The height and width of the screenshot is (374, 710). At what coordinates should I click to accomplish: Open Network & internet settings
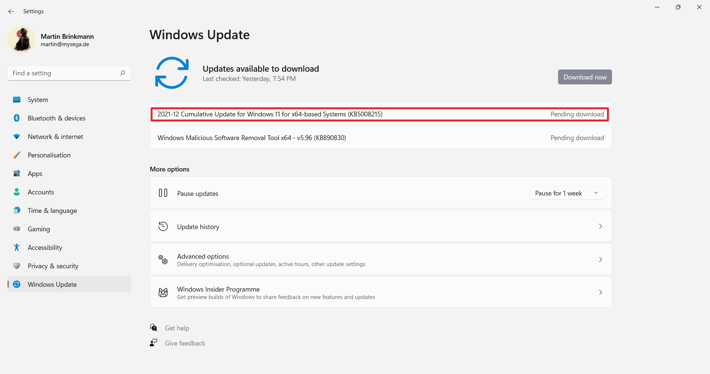(69, 136)
